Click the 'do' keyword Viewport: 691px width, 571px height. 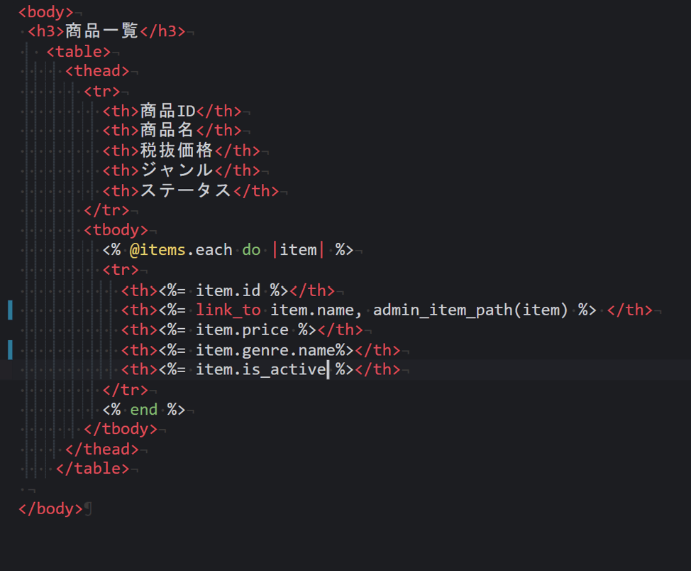tap(251, 250)
